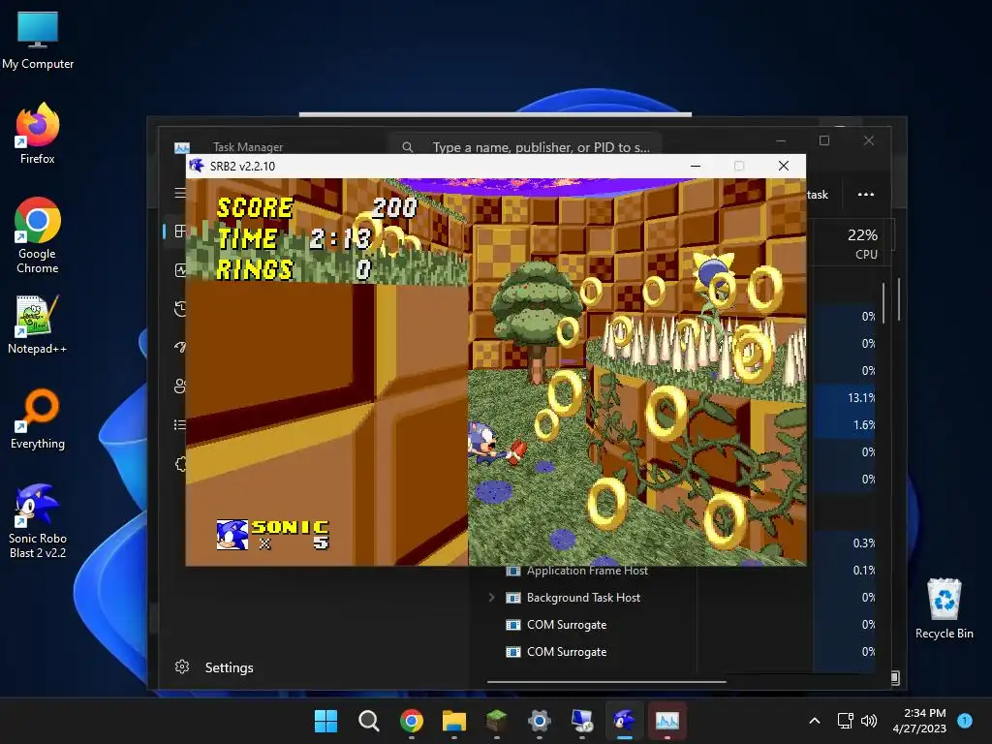
Task: Switch to SRB2 via taskbar icon
Action: point(625,721)
